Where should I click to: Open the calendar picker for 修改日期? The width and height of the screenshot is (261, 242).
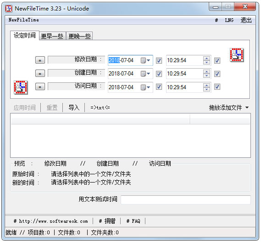145,60
